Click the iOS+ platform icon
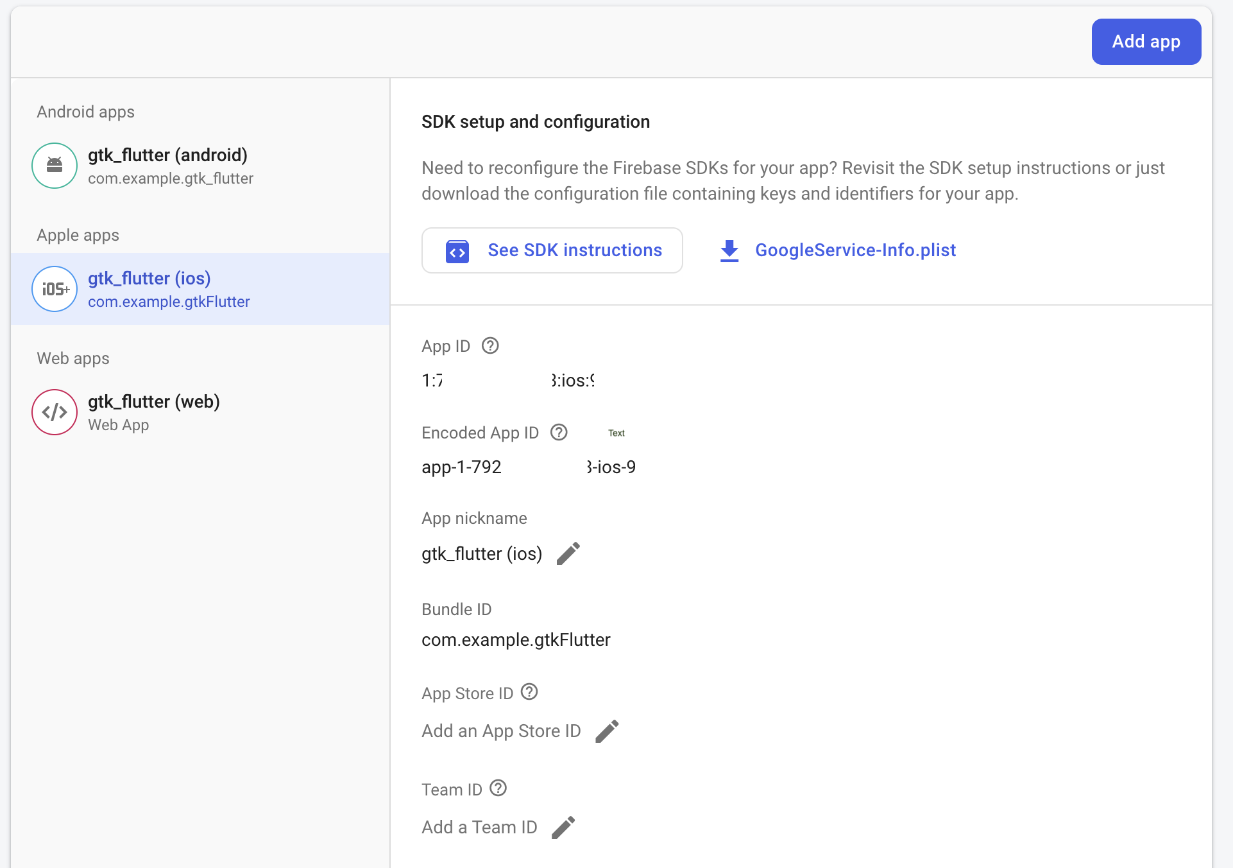 (x=55, y=289)
